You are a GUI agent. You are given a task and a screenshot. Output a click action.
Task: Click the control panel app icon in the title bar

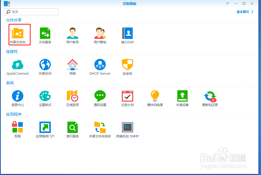pos(7,4)
